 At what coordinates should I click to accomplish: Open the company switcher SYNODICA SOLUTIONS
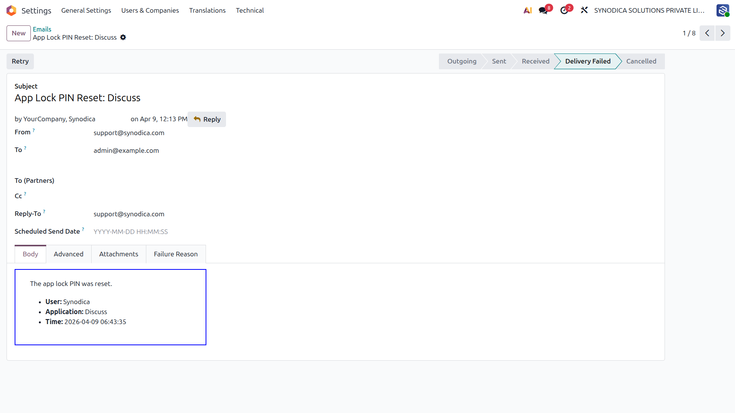click(x=649, y=10)
